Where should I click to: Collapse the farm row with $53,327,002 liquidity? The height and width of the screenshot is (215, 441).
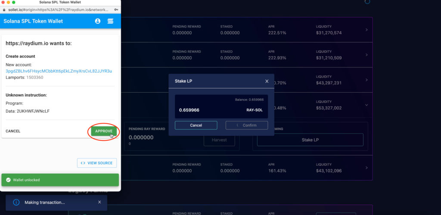click(x=366, y=105)
